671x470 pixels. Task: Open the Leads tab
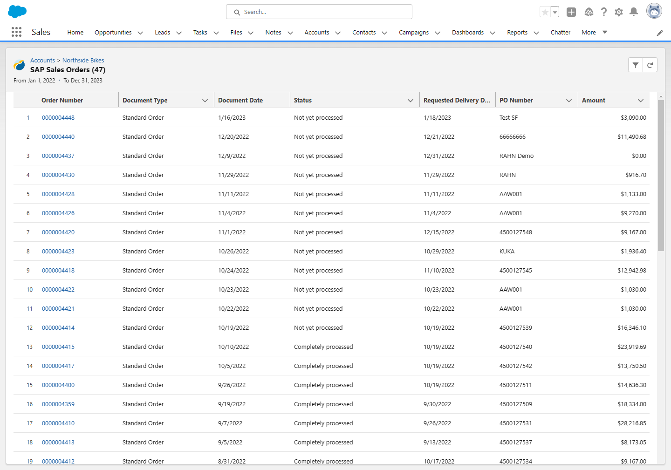[x=162, y=32]
